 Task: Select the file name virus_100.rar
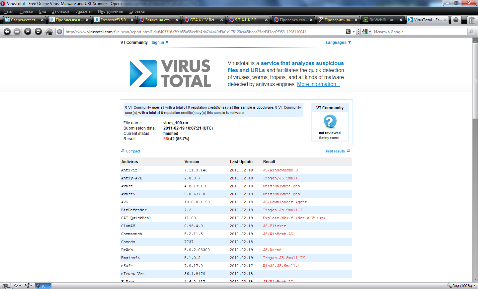tap(176, 123)
